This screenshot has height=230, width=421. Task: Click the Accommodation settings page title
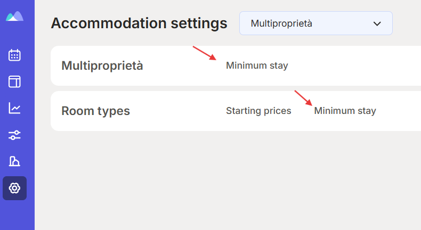(139, 23)
